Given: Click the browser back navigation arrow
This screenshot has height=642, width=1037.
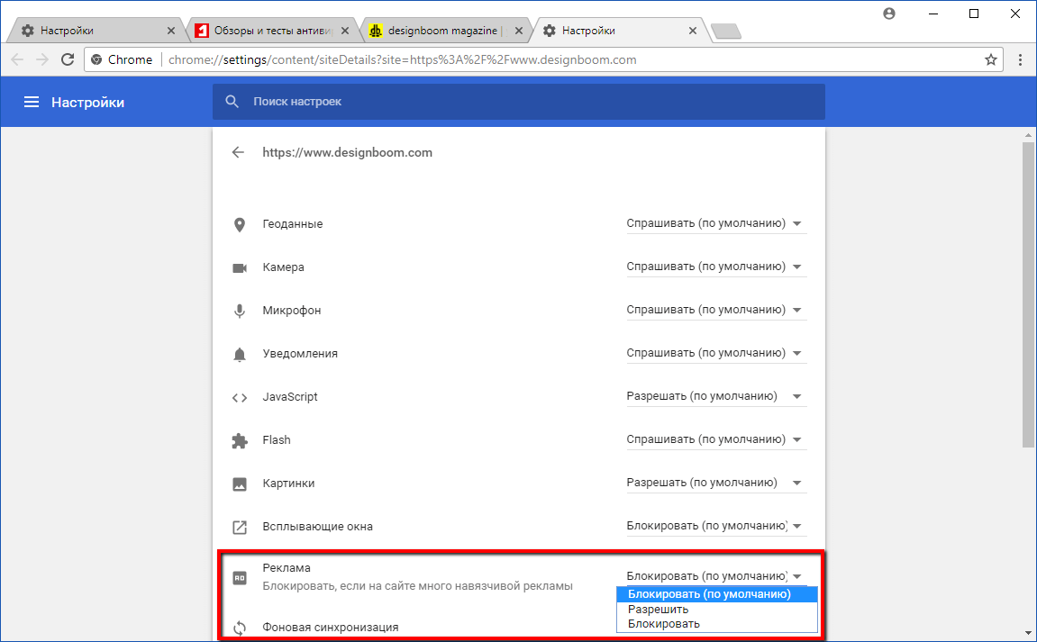Looking at the screenshot, I should click(x=18, y=59).
